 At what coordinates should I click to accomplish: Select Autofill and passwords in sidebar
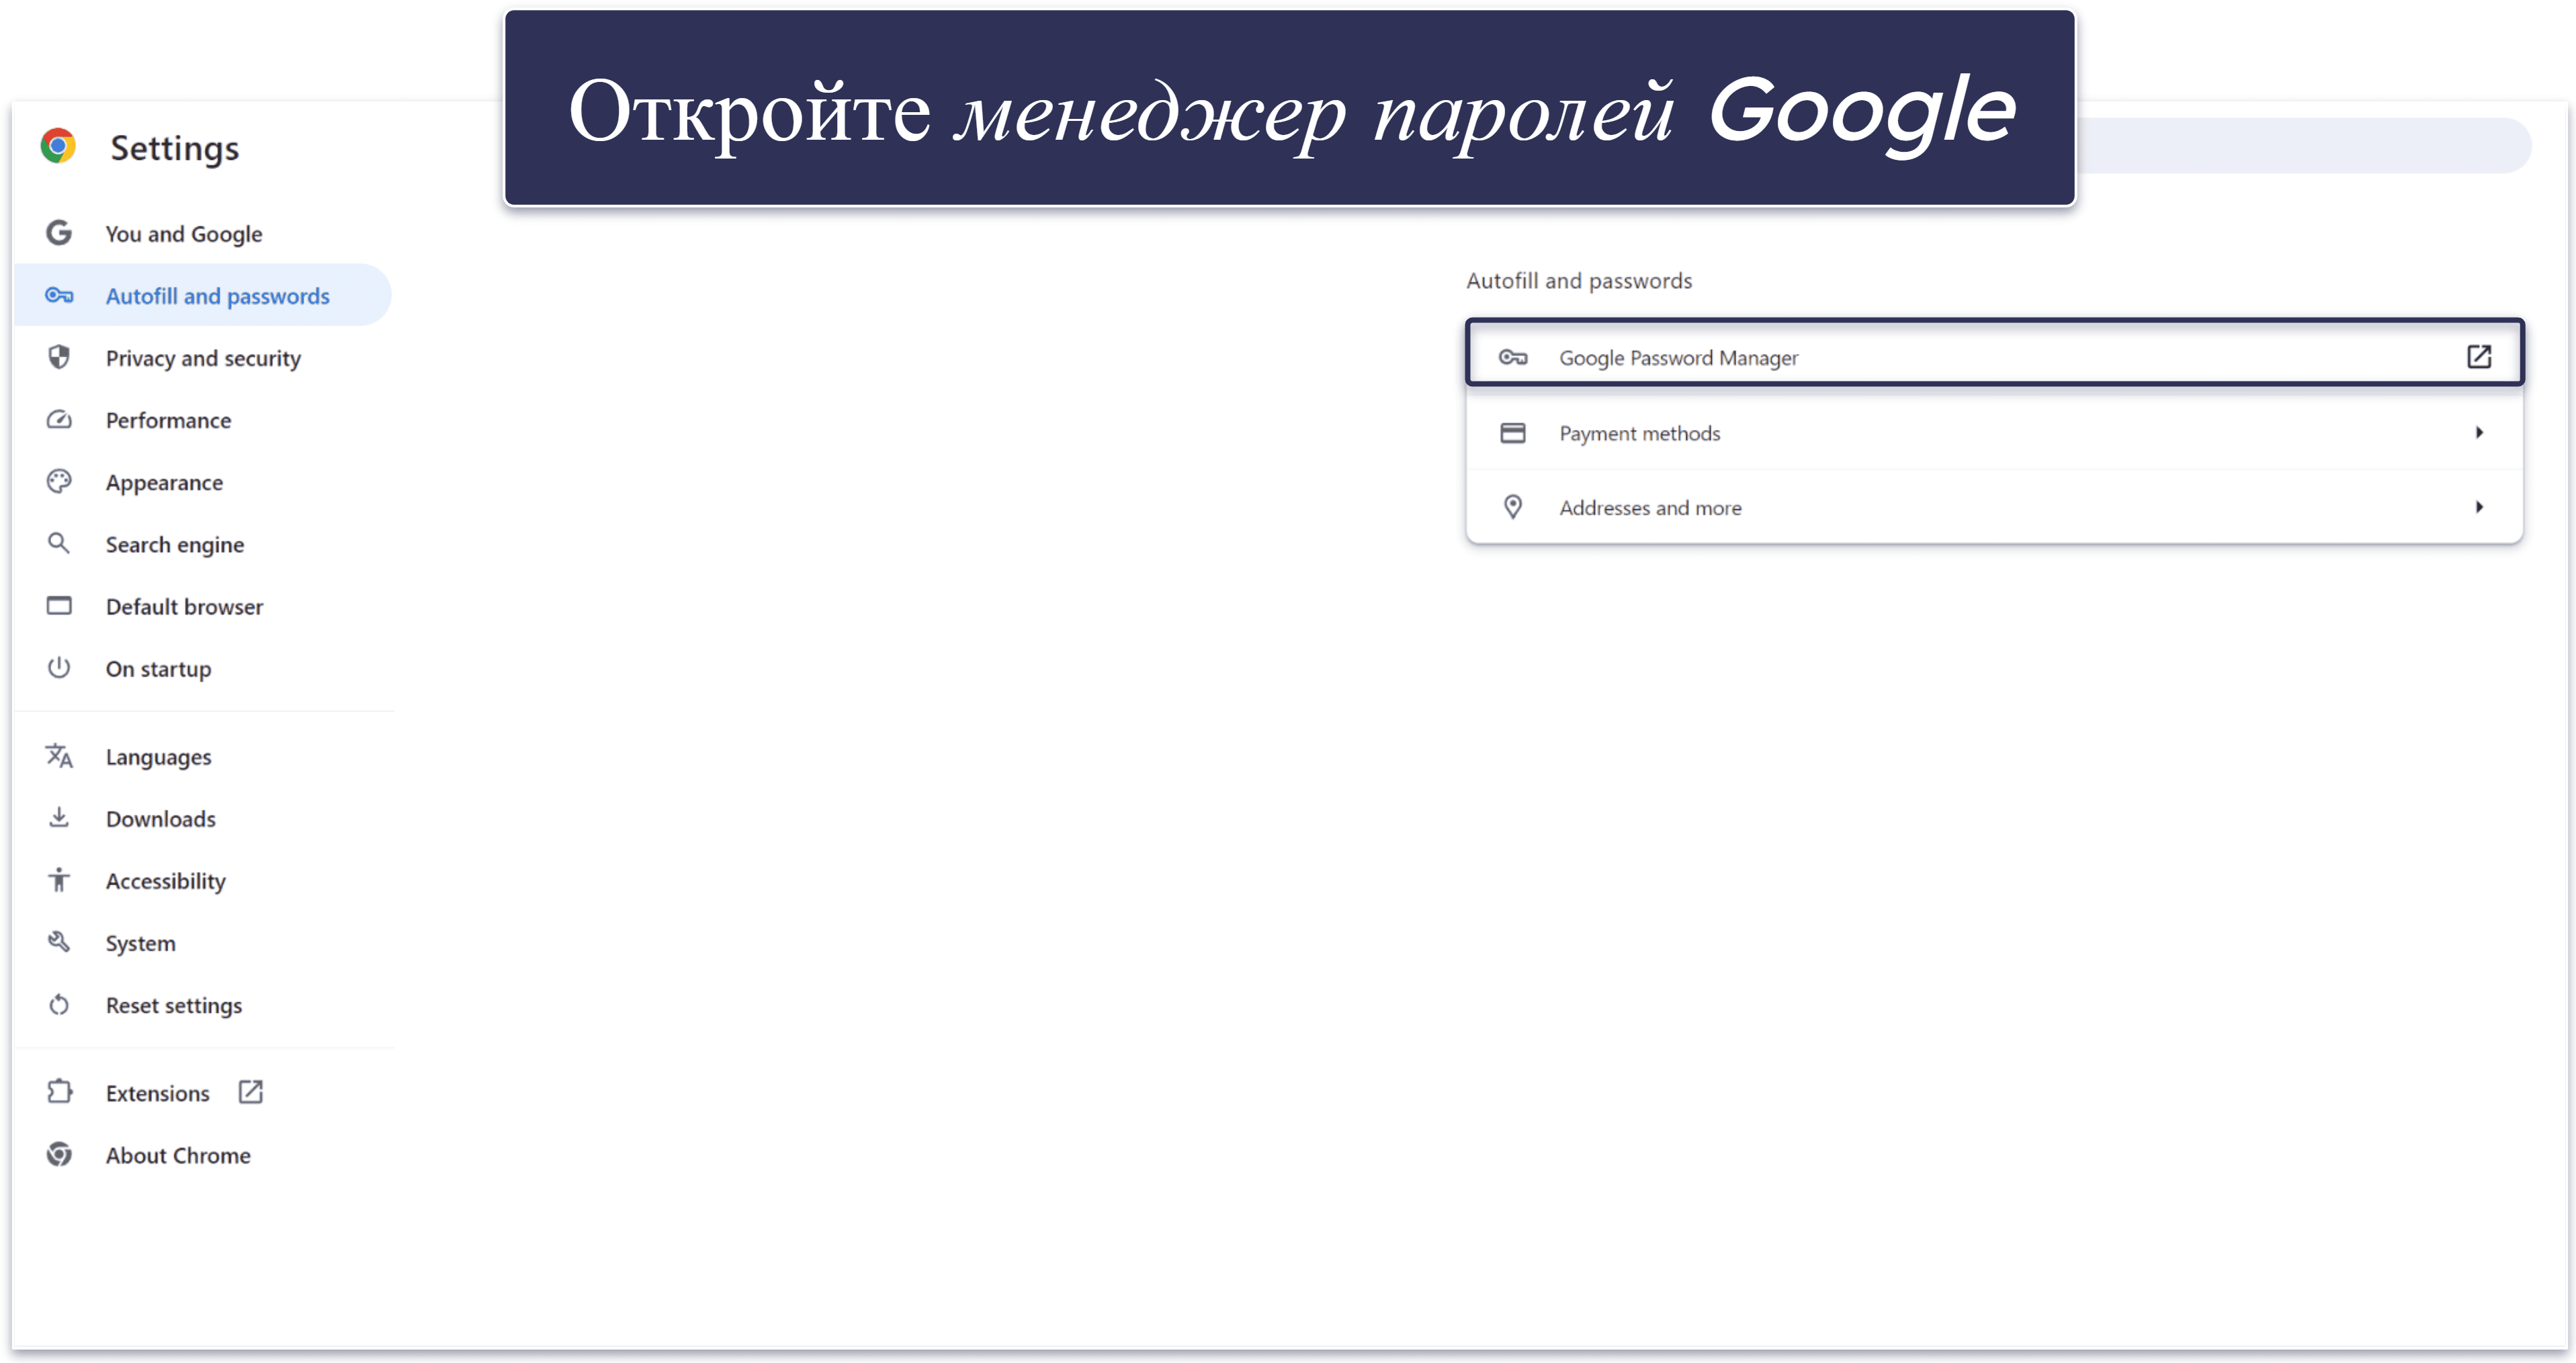pyautogui.click(x=202, y=295)
